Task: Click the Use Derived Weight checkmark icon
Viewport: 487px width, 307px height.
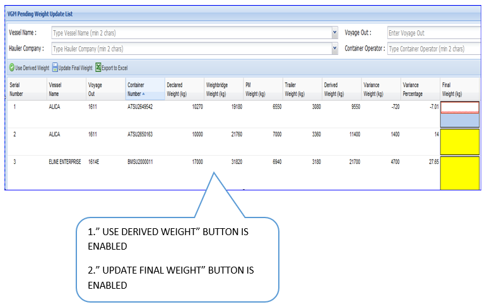Action: pyautogui.click(x=12, y=67)
